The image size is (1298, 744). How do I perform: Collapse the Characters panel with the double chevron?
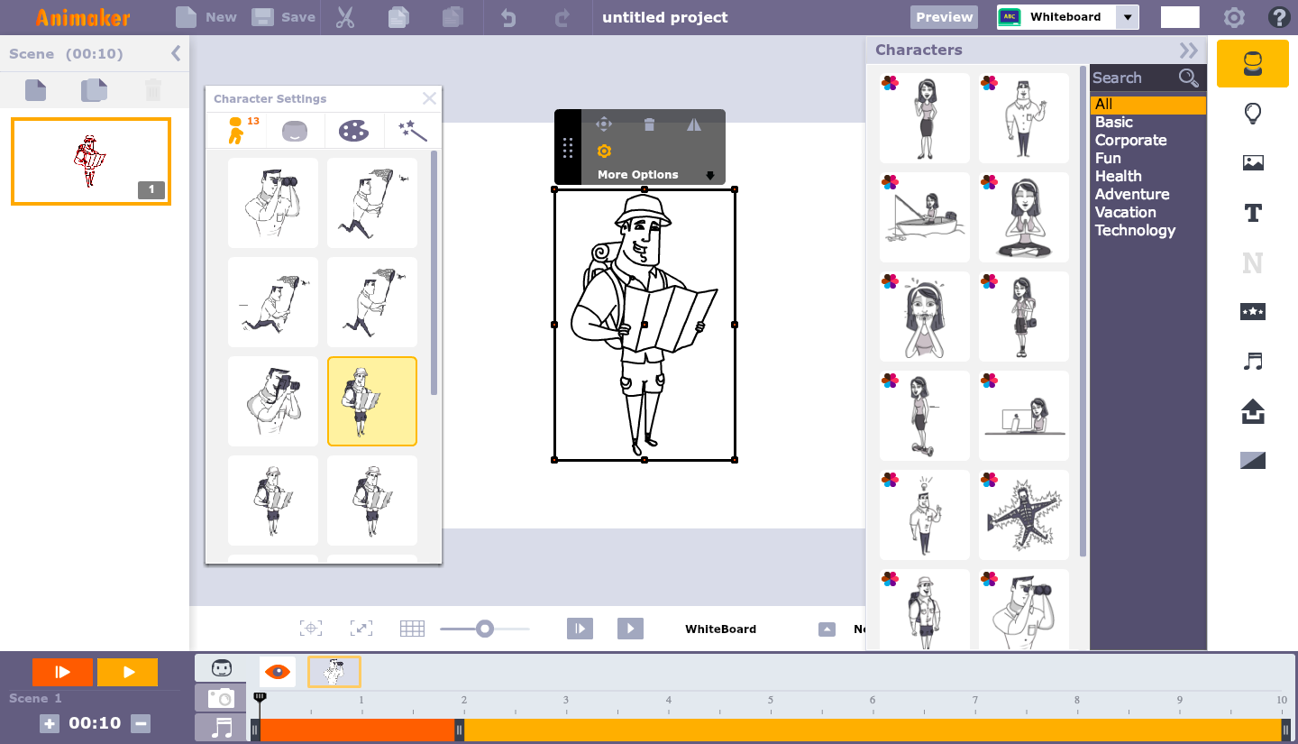(1188, 51)
